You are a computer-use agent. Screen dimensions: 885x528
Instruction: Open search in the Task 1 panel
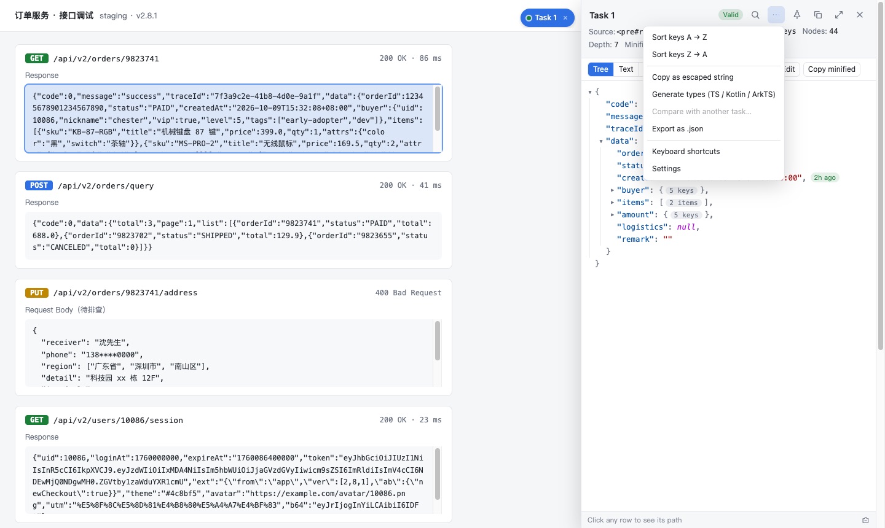(x=755, y=15)
